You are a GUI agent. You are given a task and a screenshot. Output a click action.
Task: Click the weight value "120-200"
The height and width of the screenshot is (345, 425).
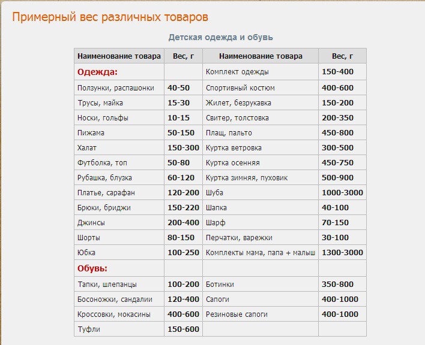coord(183,193)
